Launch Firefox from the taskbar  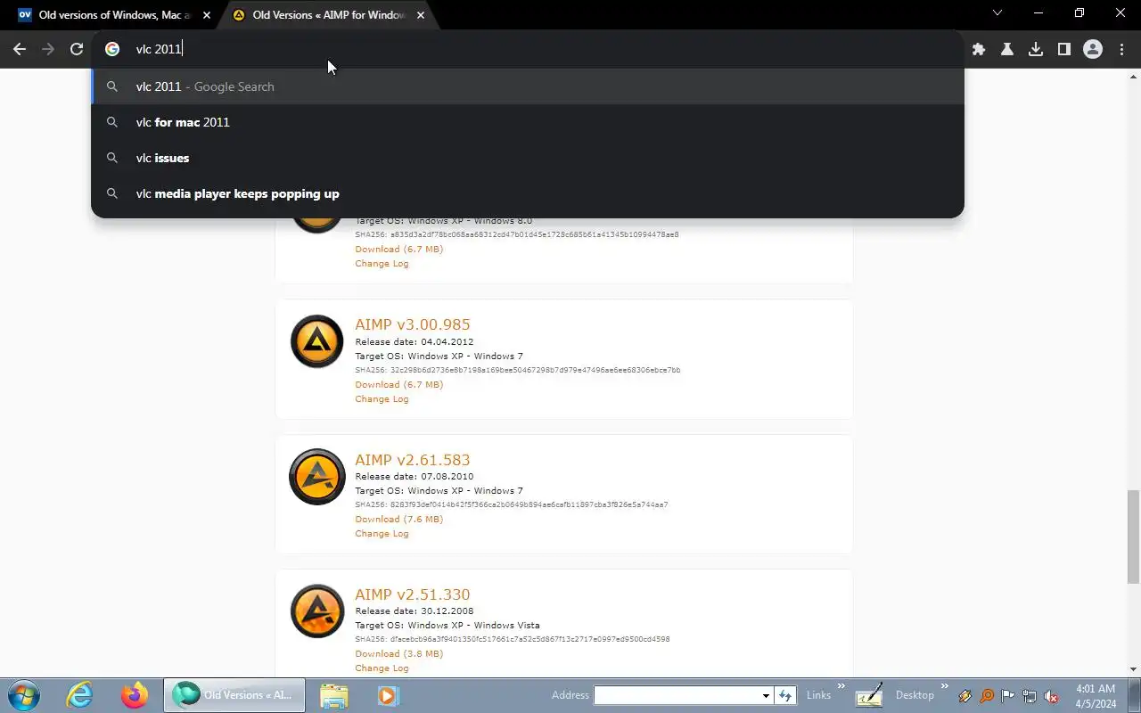[135, 695]
